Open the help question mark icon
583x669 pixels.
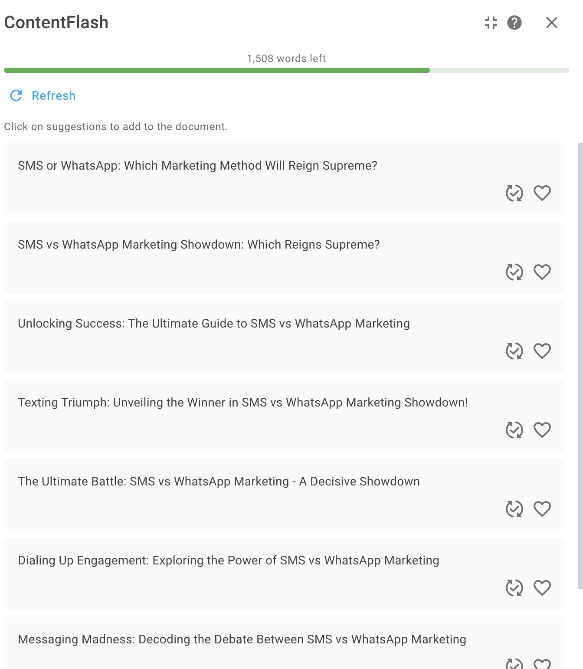tap(514, 23)
